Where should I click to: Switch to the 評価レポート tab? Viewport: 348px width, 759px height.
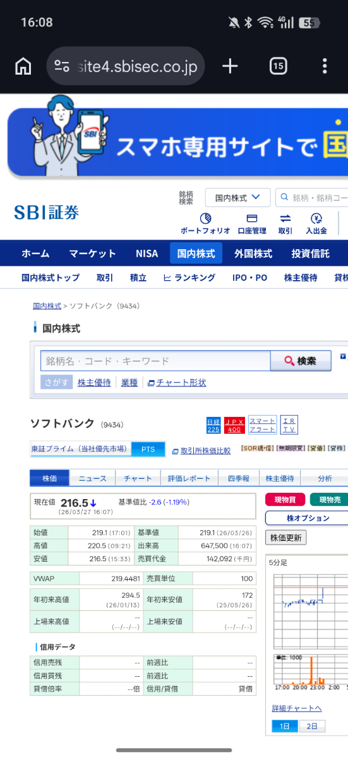pyautogui.click(x=189, y=478)
